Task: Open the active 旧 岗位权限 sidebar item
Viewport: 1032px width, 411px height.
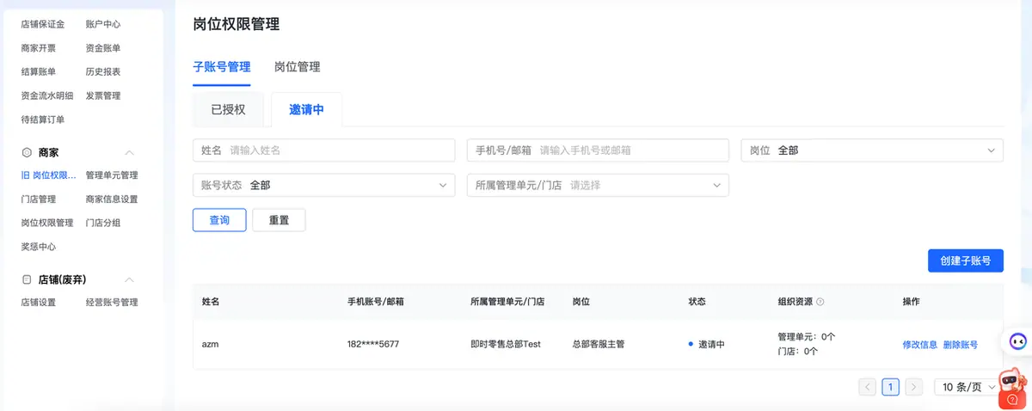Action: [48, 175]
